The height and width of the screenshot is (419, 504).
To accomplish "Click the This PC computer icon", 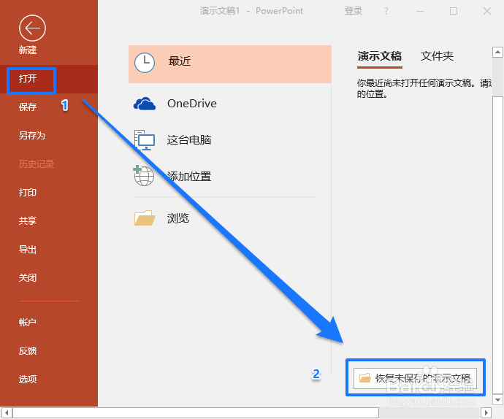I will pyautogui.click(x=145, y=140).
